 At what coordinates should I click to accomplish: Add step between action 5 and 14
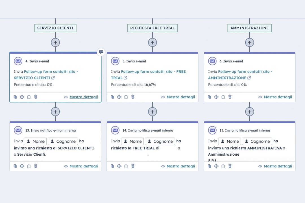pos(152,112)
